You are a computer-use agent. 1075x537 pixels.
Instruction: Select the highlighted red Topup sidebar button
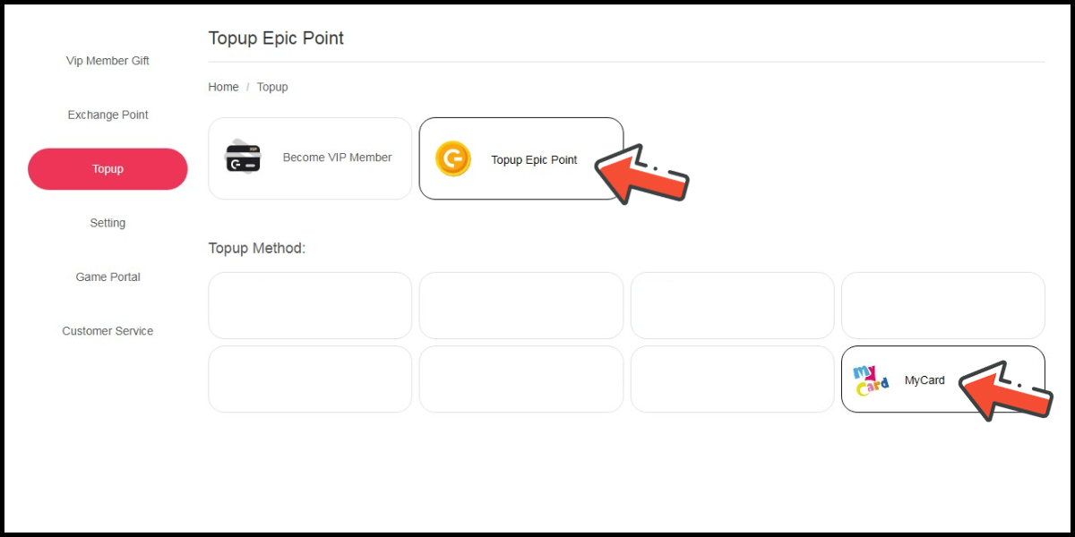107,169
